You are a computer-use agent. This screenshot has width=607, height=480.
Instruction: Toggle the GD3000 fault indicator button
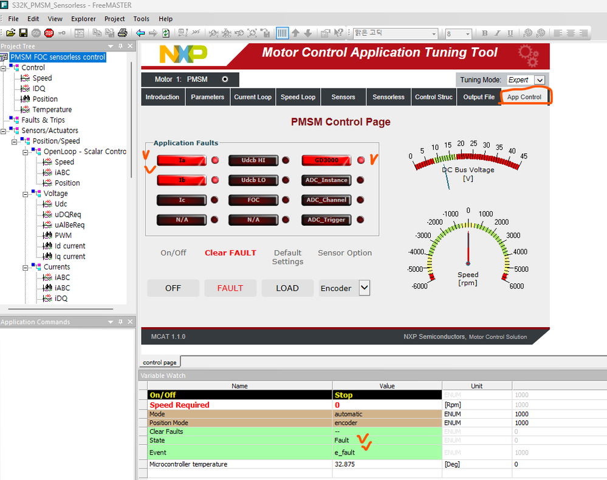[x=326, y=160]
